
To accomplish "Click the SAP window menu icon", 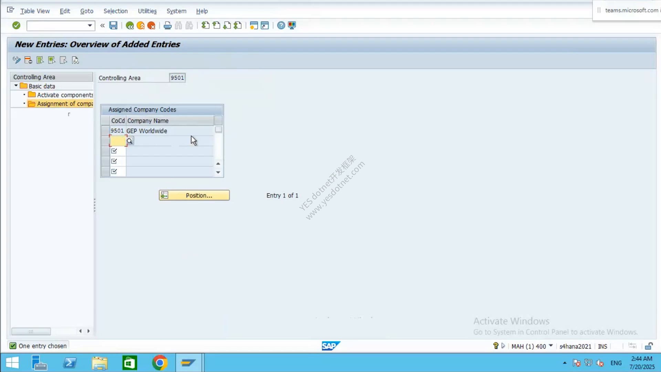I will pos(11,10).
